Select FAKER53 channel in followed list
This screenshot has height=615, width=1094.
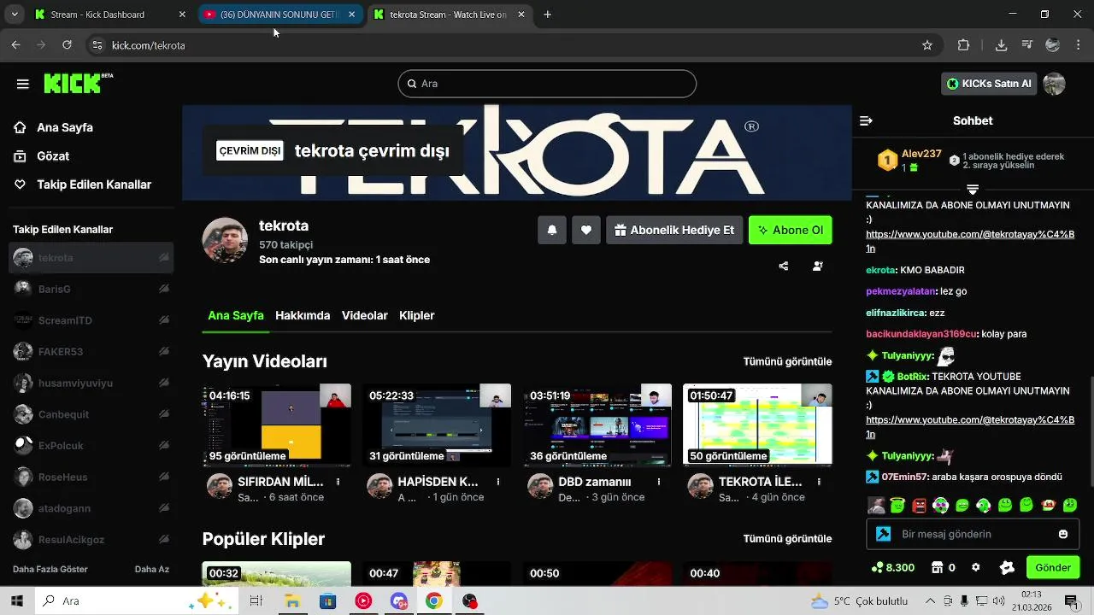pos(91,351)
